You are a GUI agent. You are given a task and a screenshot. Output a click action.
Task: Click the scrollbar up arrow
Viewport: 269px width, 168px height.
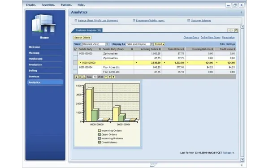point(242,27)
